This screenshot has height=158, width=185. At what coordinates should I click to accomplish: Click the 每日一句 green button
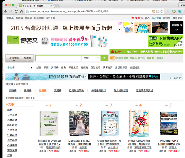pos(132,52)
